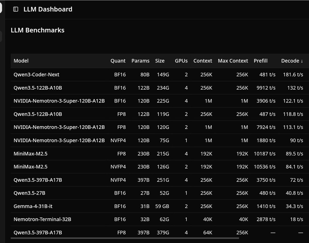The width and height of the screenshot is (309, 243).
Task: Sort by the Params column header
Action: [140, 61]
